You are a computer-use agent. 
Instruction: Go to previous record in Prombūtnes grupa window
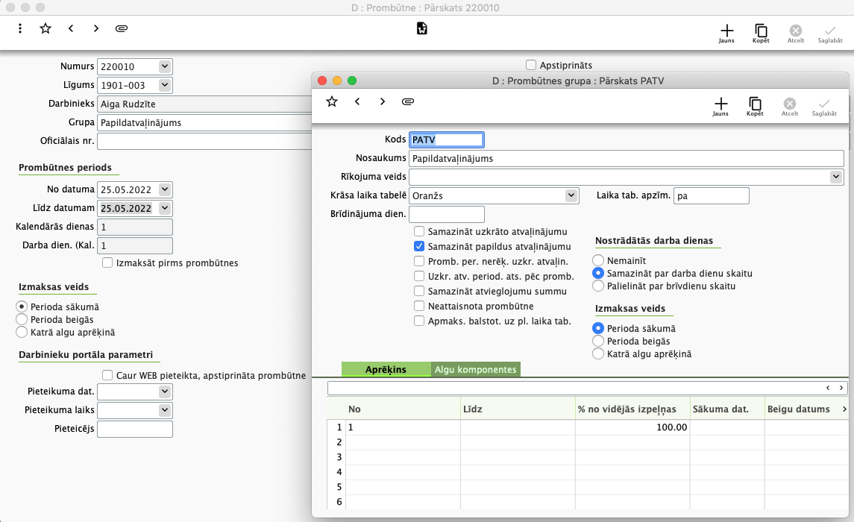(x=357, y=101)
